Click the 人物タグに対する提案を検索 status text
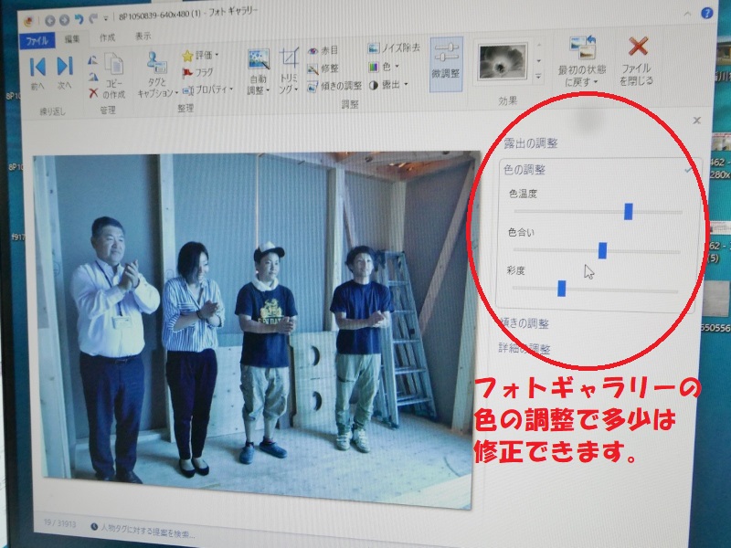Screen dimensions: 731x548 148,531
